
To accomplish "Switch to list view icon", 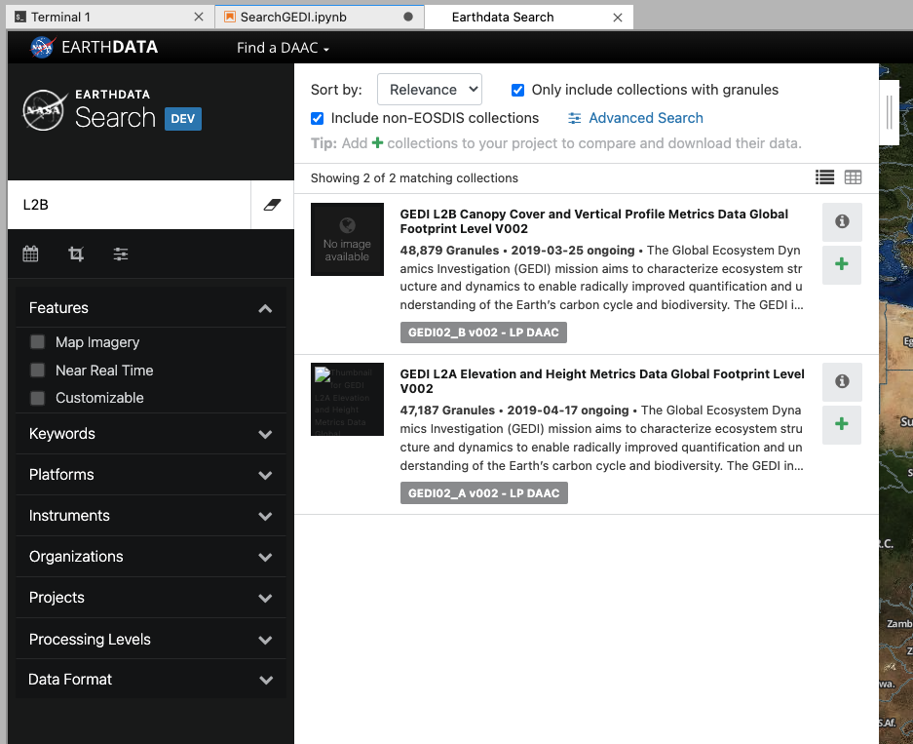I will pos(824,177).
